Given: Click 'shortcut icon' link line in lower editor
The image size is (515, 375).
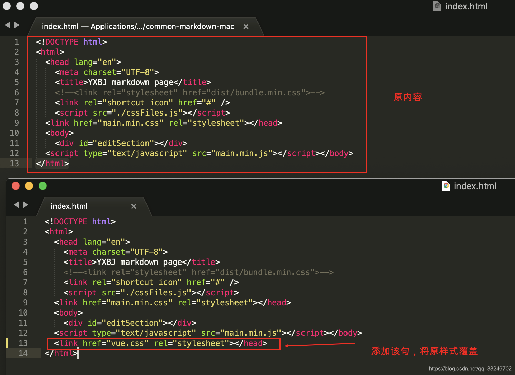Looking at the screenshot, I should (x=151, y=282).
